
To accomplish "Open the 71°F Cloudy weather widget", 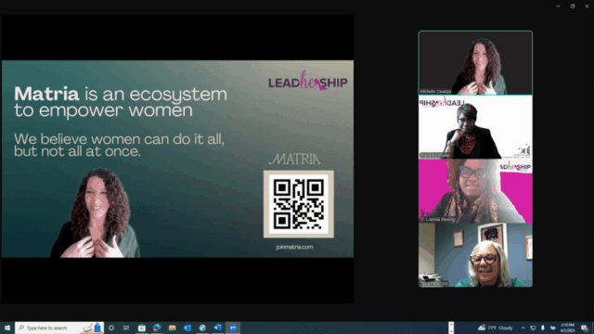I will coord(496,328).
